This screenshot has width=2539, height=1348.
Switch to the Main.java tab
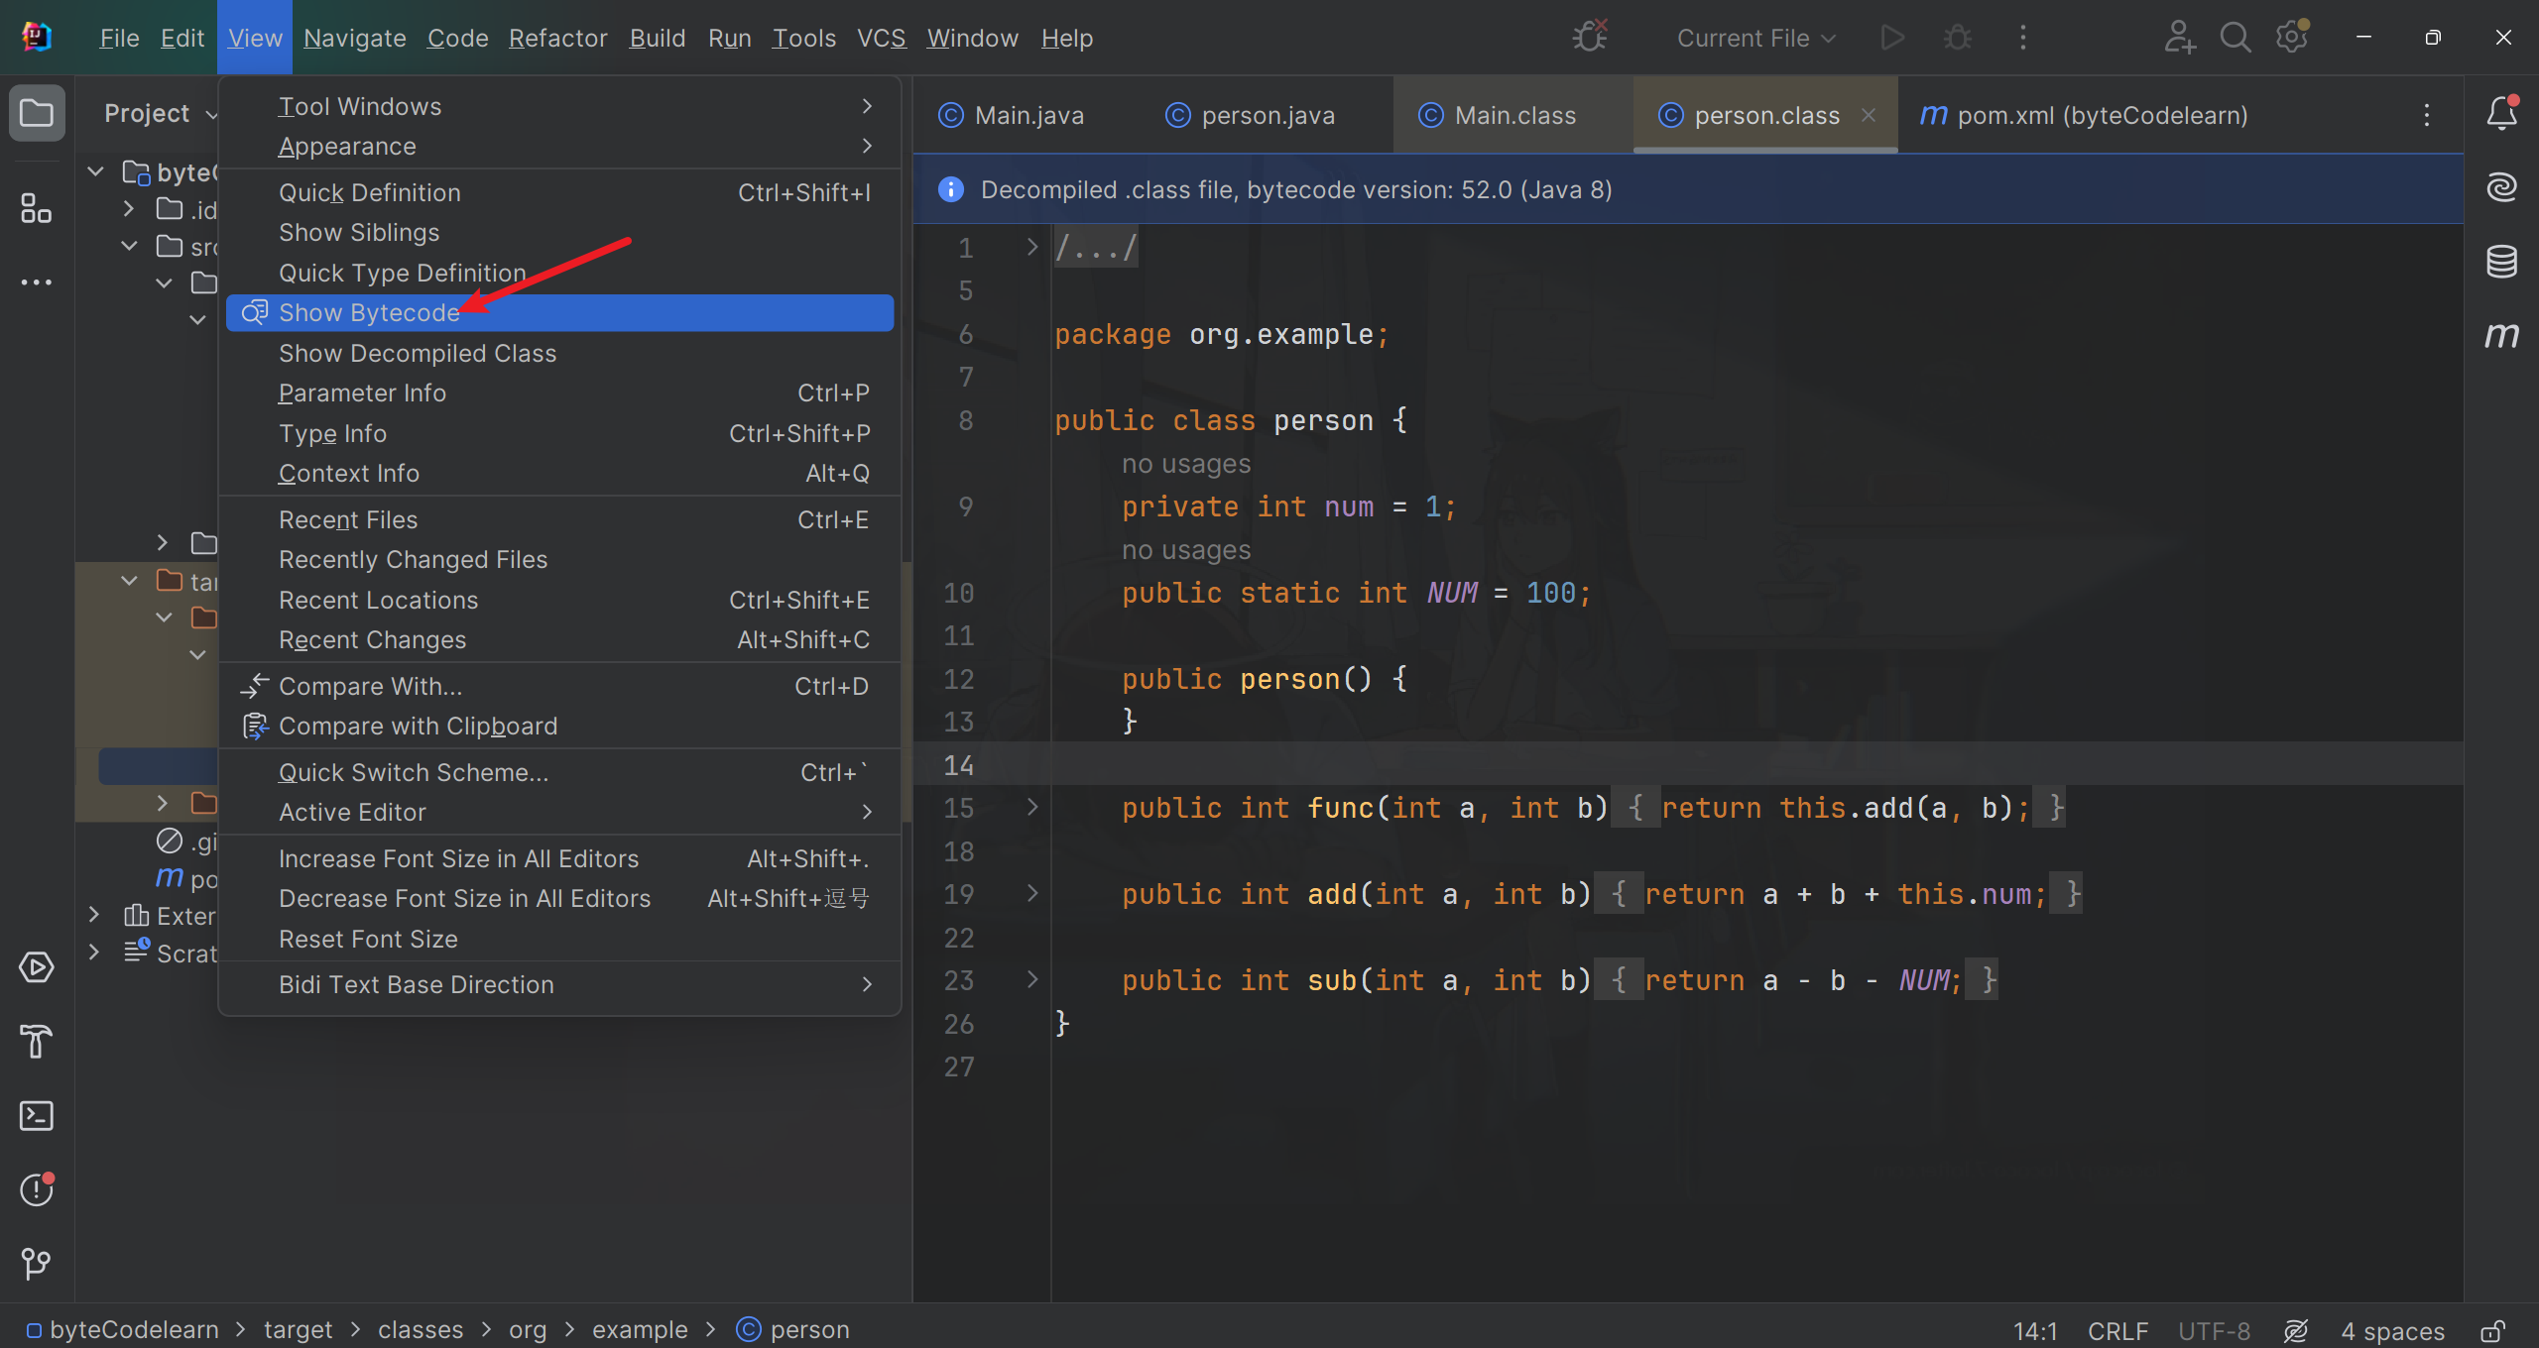[1012, 115]
